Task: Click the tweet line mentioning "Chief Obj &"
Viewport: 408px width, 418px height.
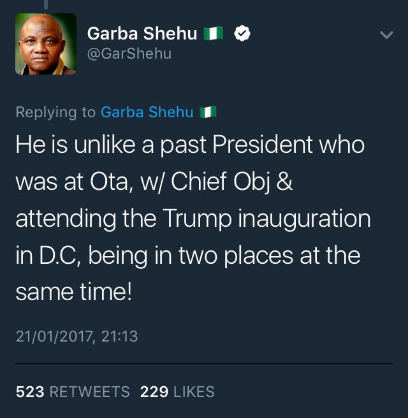Action: pos(154,182)
